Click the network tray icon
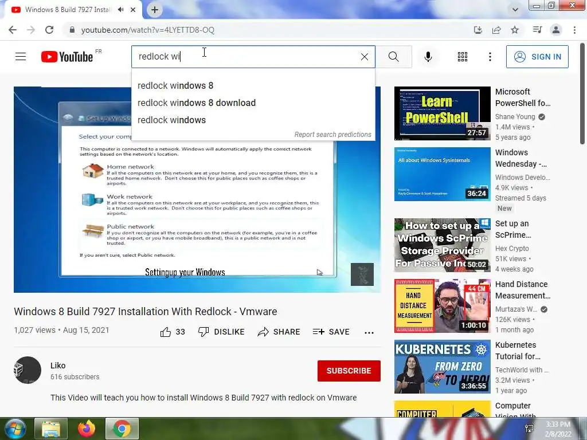Screen dimensions: 587x440 529,429
